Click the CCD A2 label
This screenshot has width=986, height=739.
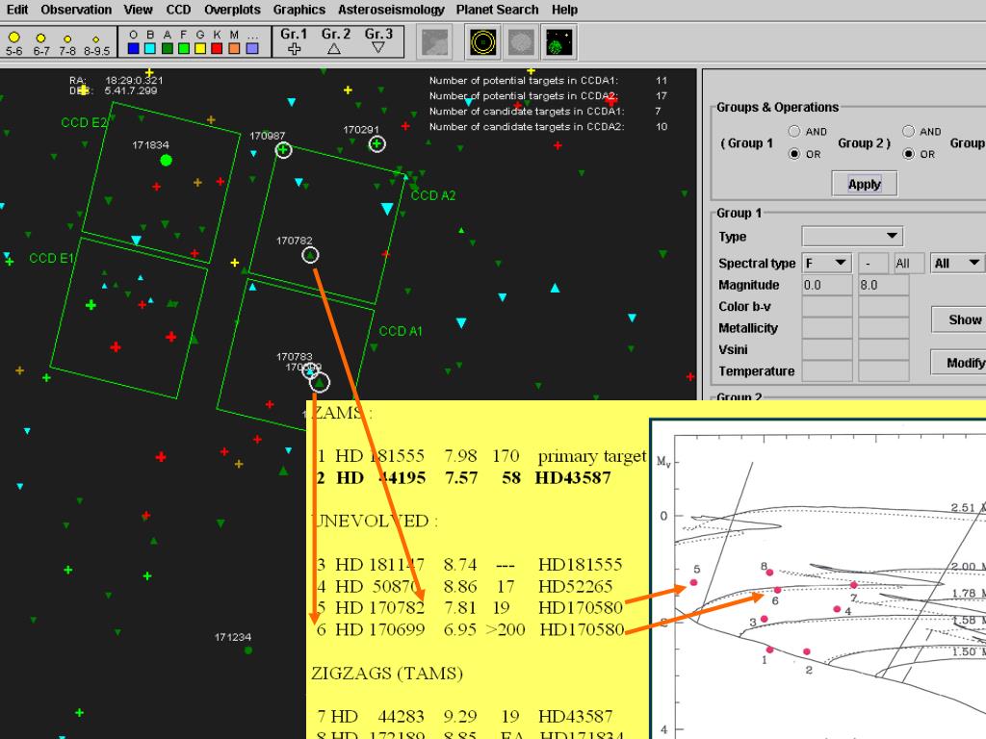click(432, 195)
